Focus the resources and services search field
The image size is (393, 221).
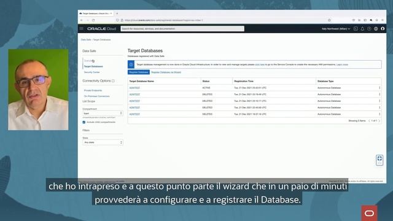pyautogui.click(x=182, y=29)
